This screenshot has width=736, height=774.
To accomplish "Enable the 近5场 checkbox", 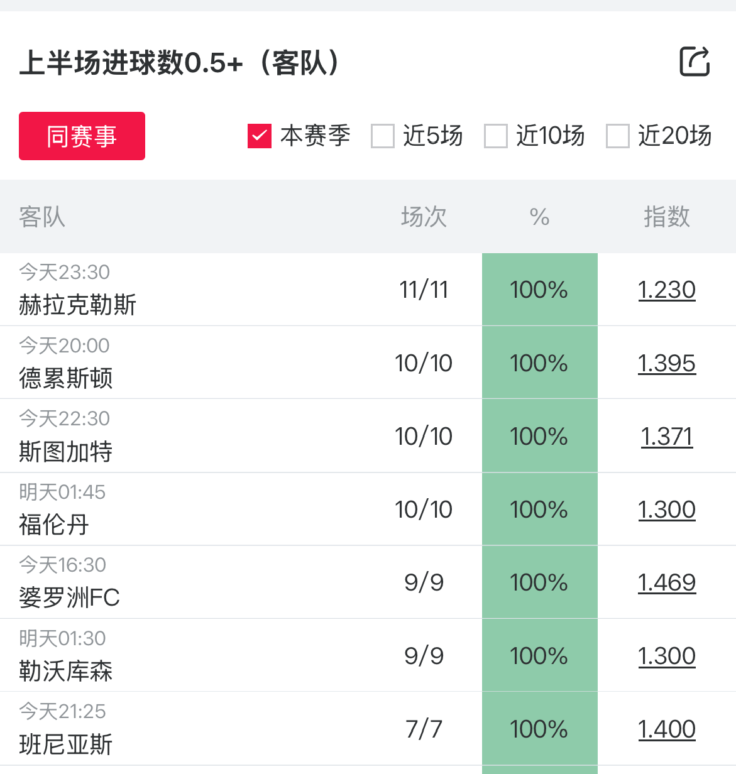I will 382,136.
